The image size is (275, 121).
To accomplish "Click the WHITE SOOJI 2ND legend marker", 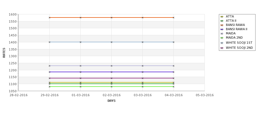I will pos(222,48).
